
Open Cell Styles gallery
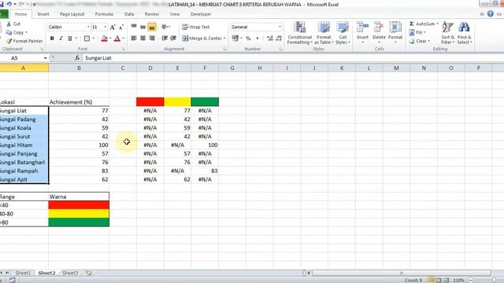click(x=343, y=33)
